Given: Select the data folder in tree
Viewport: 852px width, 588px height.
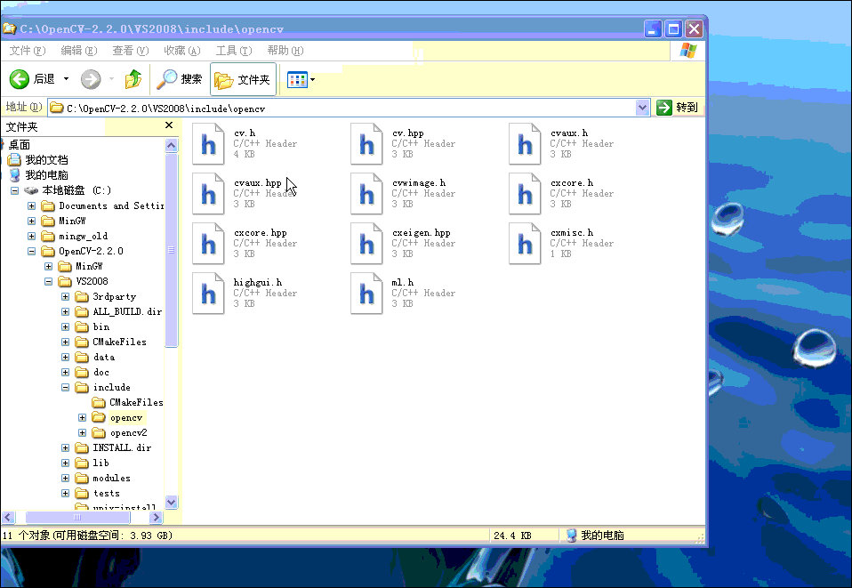Looking at the screenshot, I should pyautogui.click(x=104, y=357).
